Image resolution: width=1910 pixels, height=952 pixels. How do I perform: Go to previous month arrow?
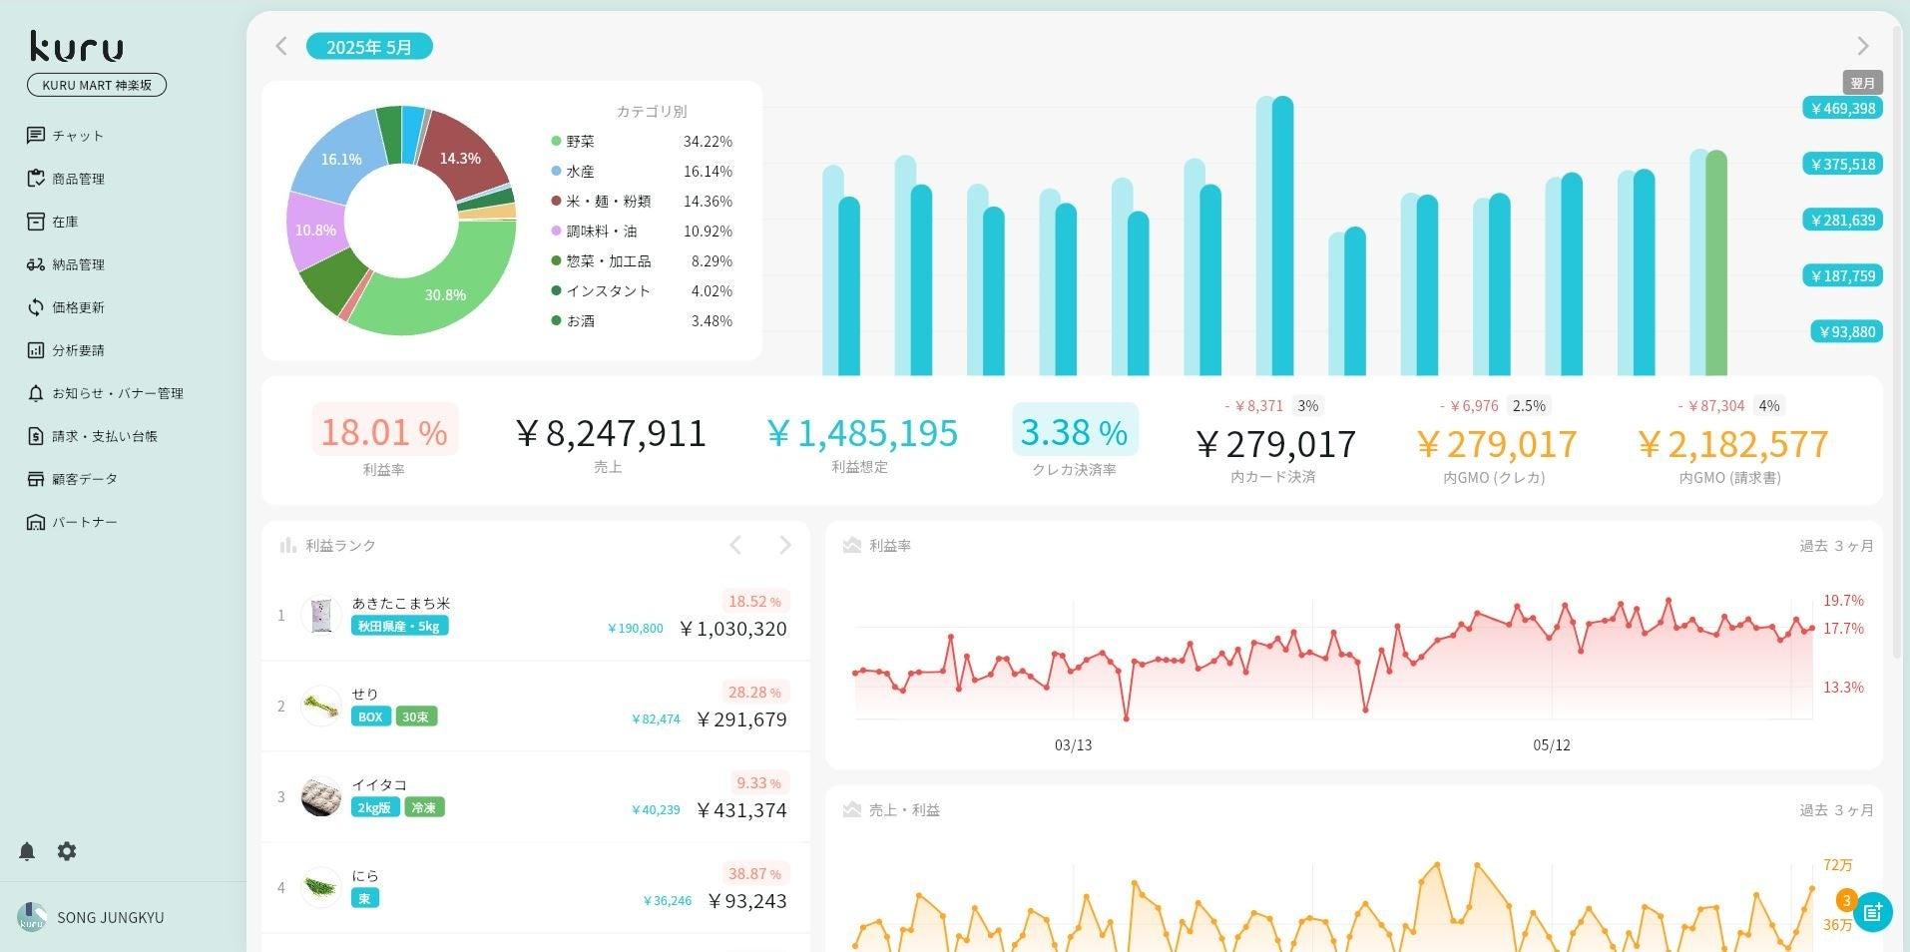point(281,46)
